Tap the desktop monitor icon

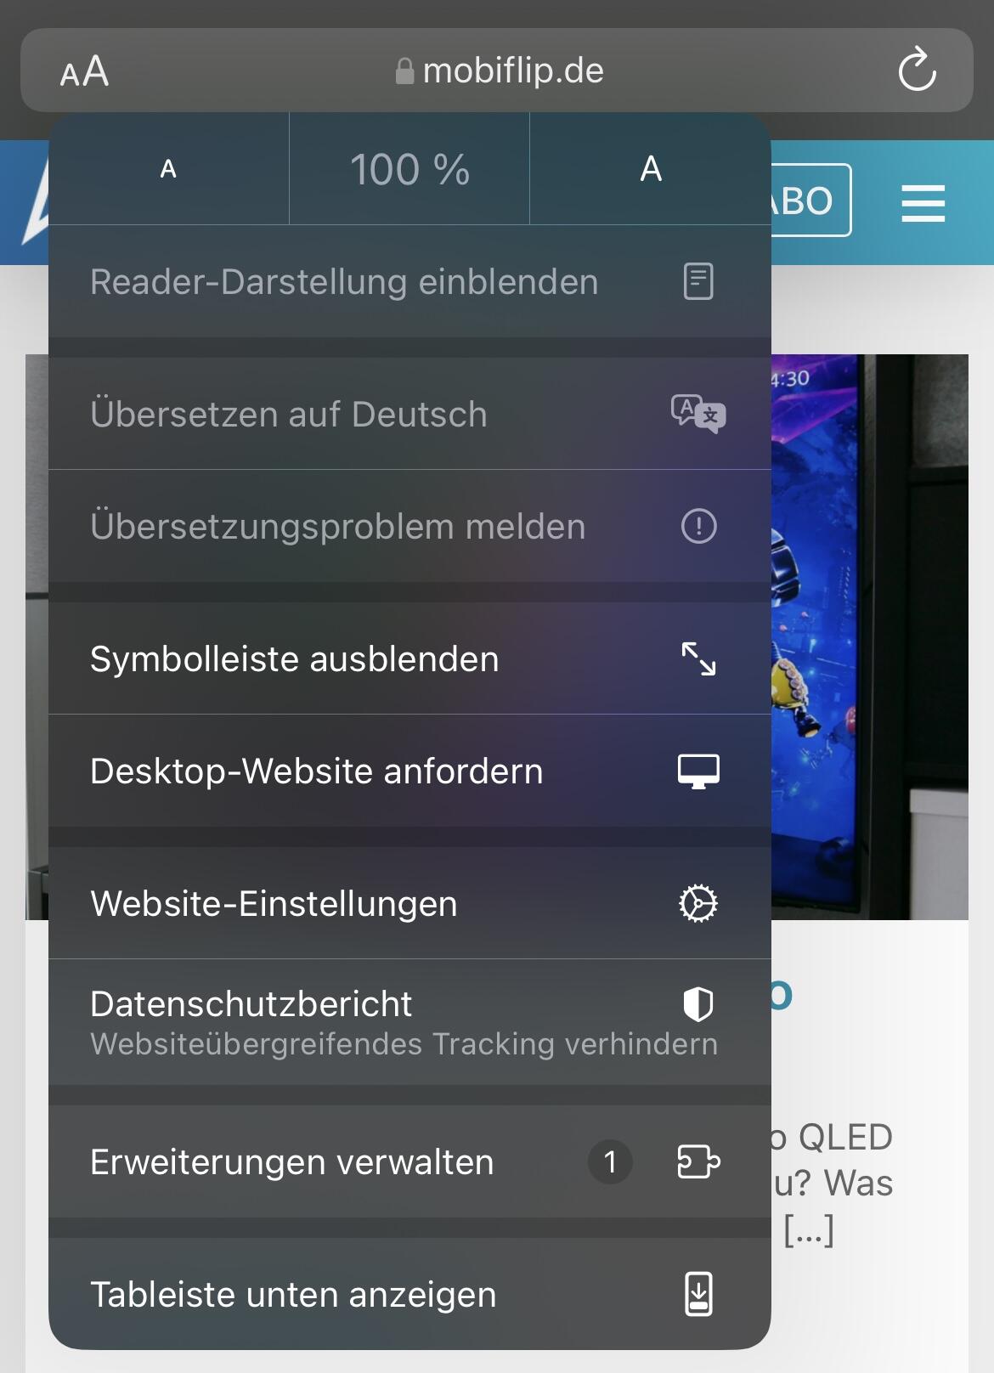coord(698,771)
